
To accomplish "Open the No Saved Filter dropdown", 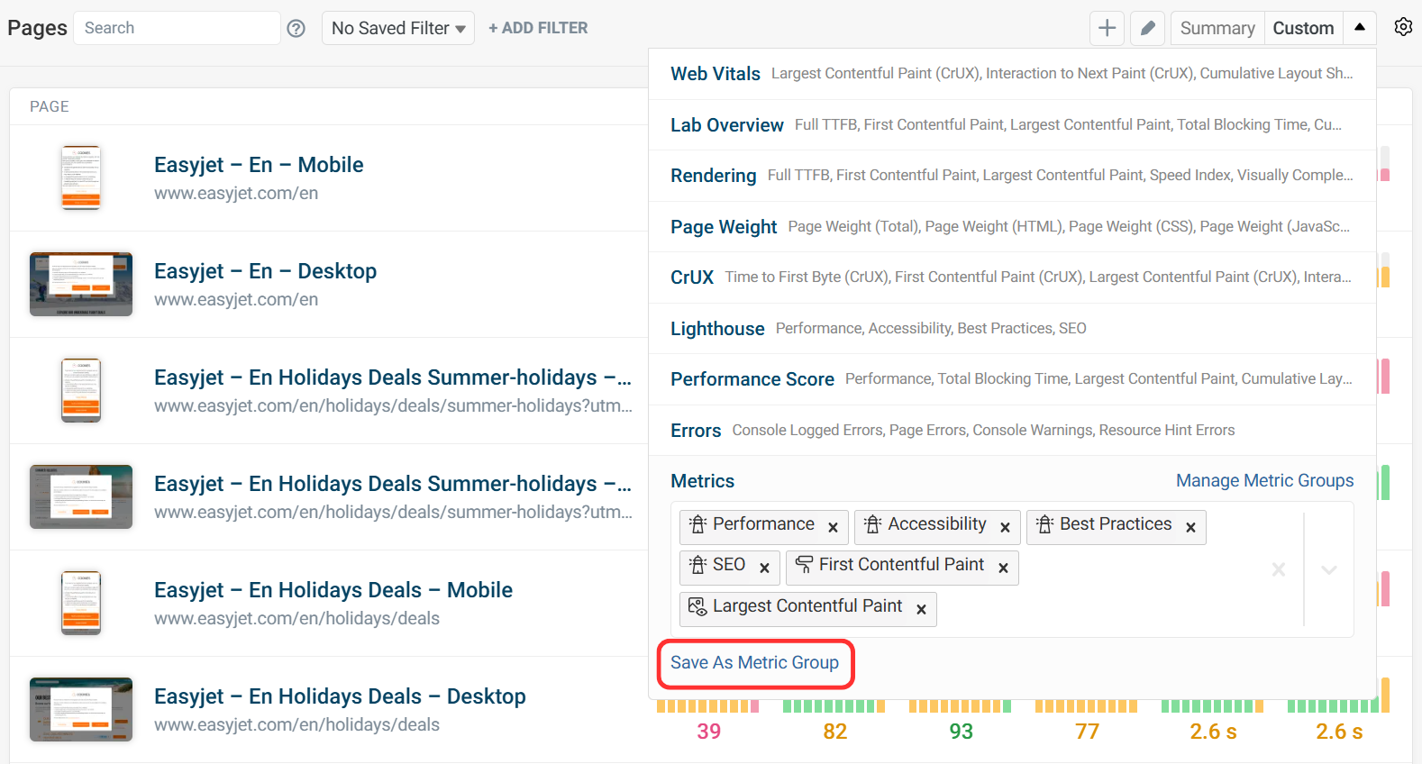I will tap(398, 28).
